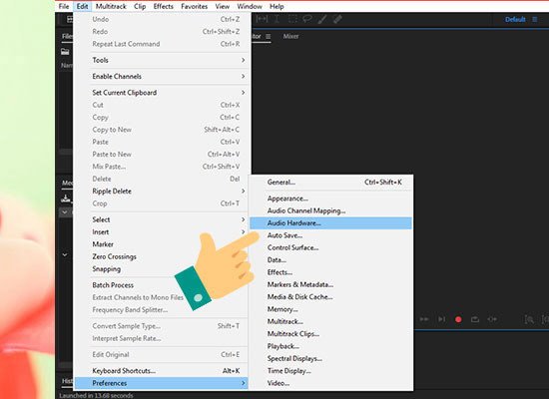549x399 pixels.
Task: Select the Slip tool in the toolbar
Action: 262,19
